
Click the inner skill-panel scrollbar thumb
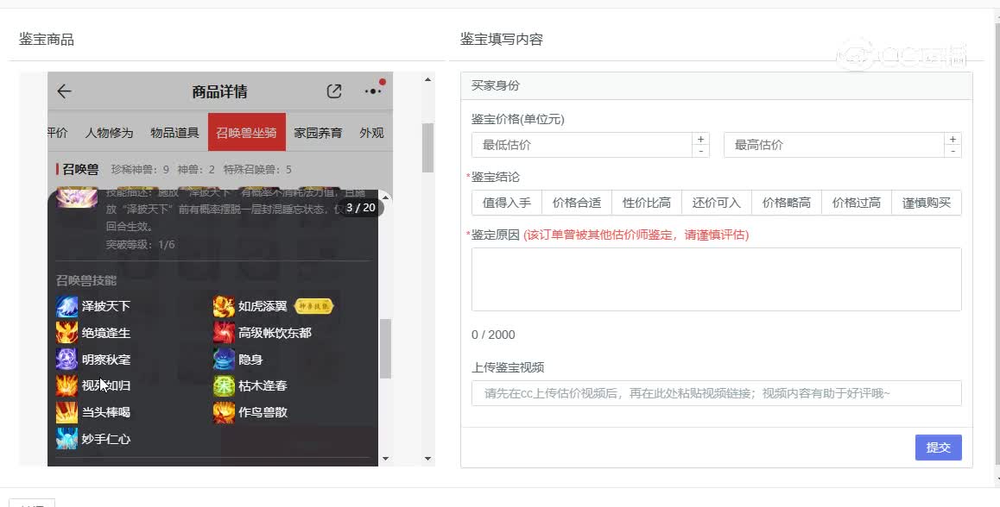click(385, 348)
